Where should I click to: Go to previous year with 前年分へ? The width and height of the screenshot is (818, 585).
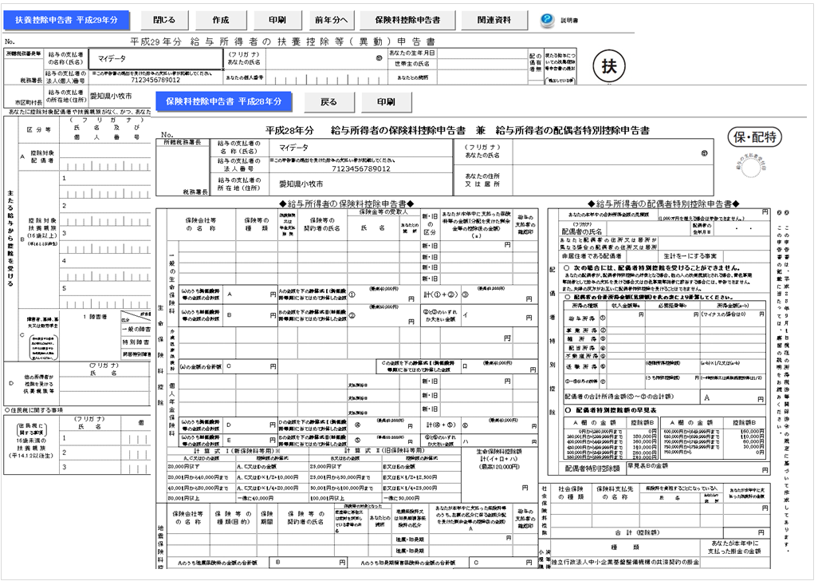(331, 21)
